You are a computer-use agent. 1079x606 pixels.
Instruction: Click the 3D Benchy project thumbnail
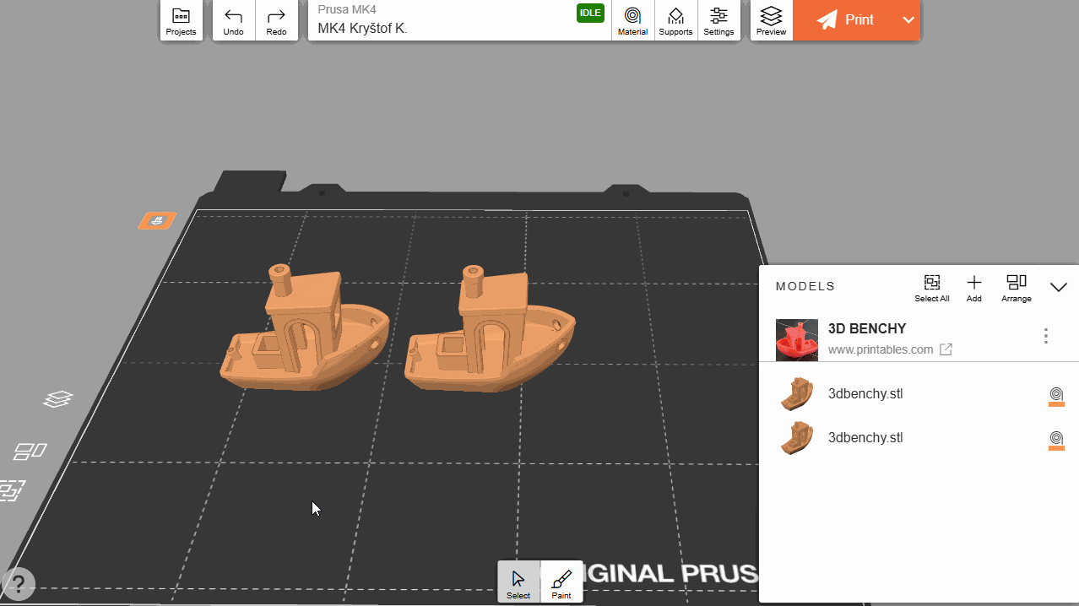point(796,339)
